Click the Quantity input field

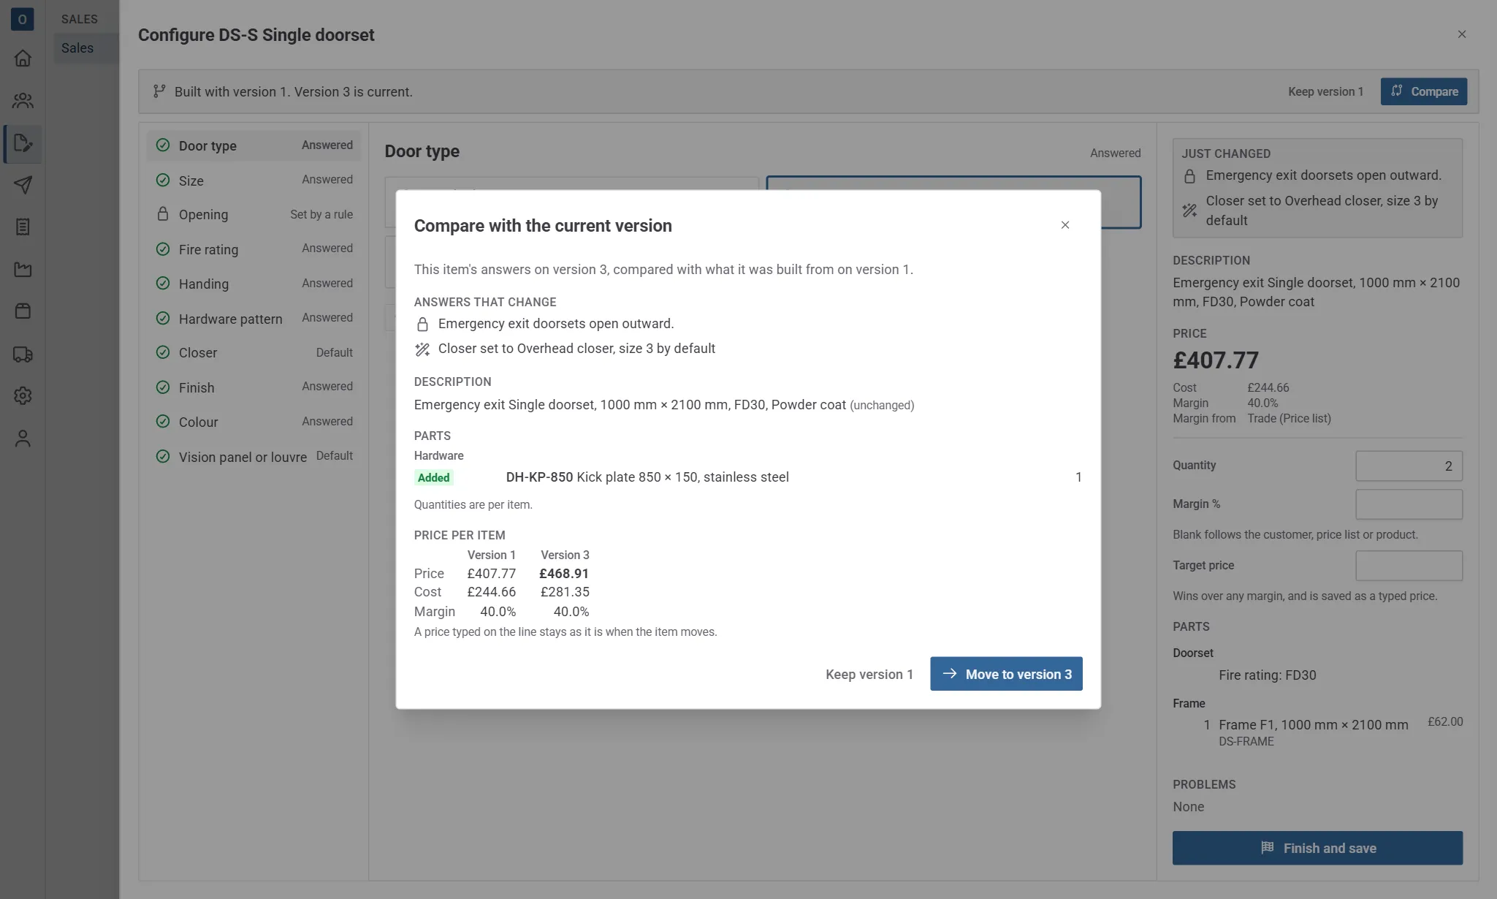click(x=1409, y=466)
